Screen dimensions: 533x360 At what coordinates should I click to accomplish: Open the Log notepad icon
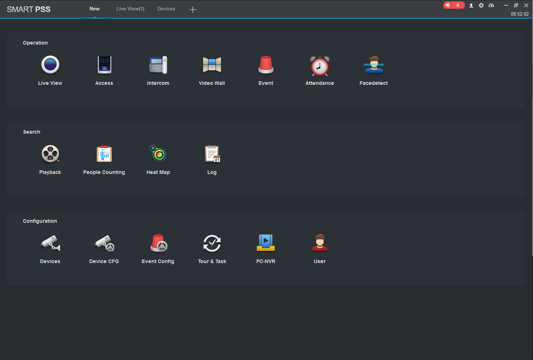point(212,154)
